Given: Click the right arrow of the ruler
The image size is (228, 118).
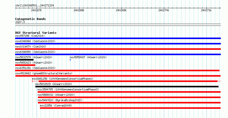Looking at the screenshot, I should pyautogui.click(x=220, y=8).
